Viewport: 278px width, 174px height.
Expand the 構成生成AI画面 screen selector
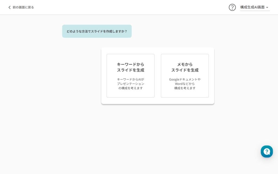point(252,7)
